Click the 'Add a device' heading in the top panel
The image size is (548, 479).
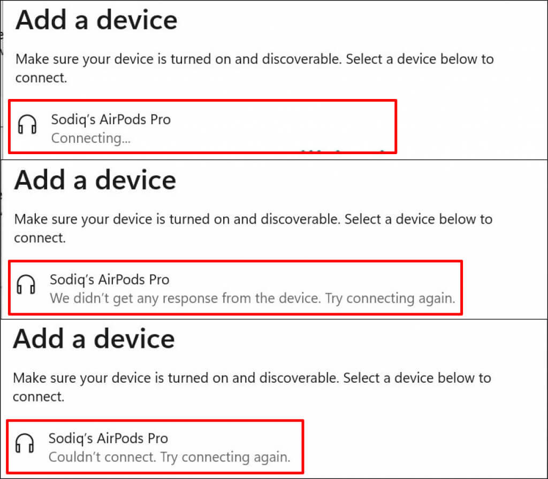(x=96, y=20)
